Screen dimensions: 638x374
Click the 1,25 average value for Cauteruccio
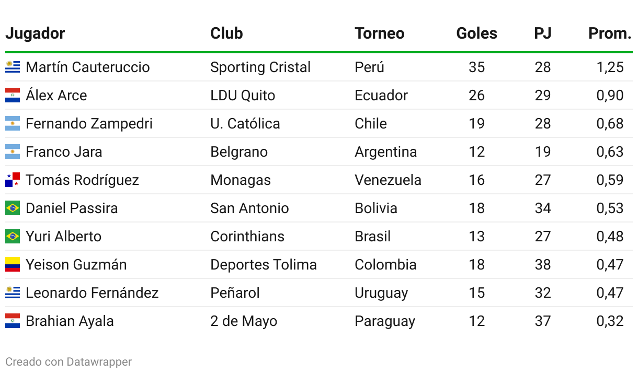610,67
